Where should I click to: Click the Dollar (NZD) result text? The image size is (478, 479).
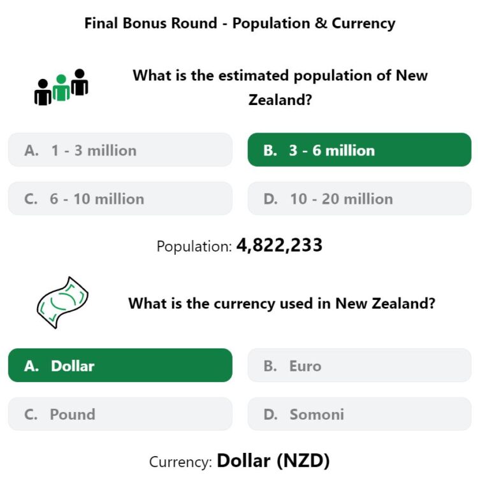[x=273, y=461]
